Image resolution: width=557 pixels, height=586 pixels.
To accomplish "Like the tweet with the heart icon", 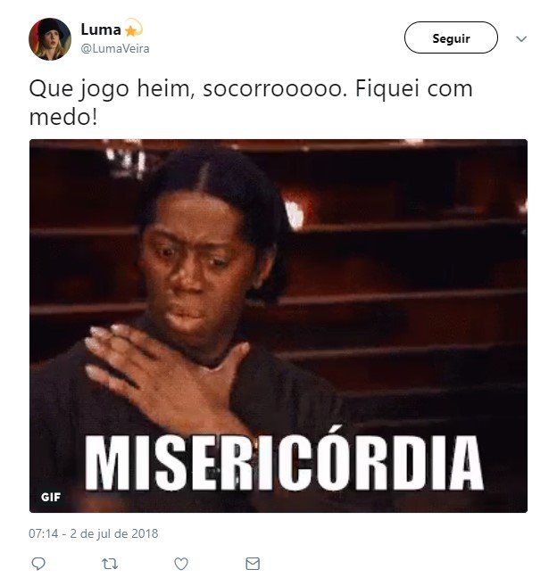I will tap(181, 564).
